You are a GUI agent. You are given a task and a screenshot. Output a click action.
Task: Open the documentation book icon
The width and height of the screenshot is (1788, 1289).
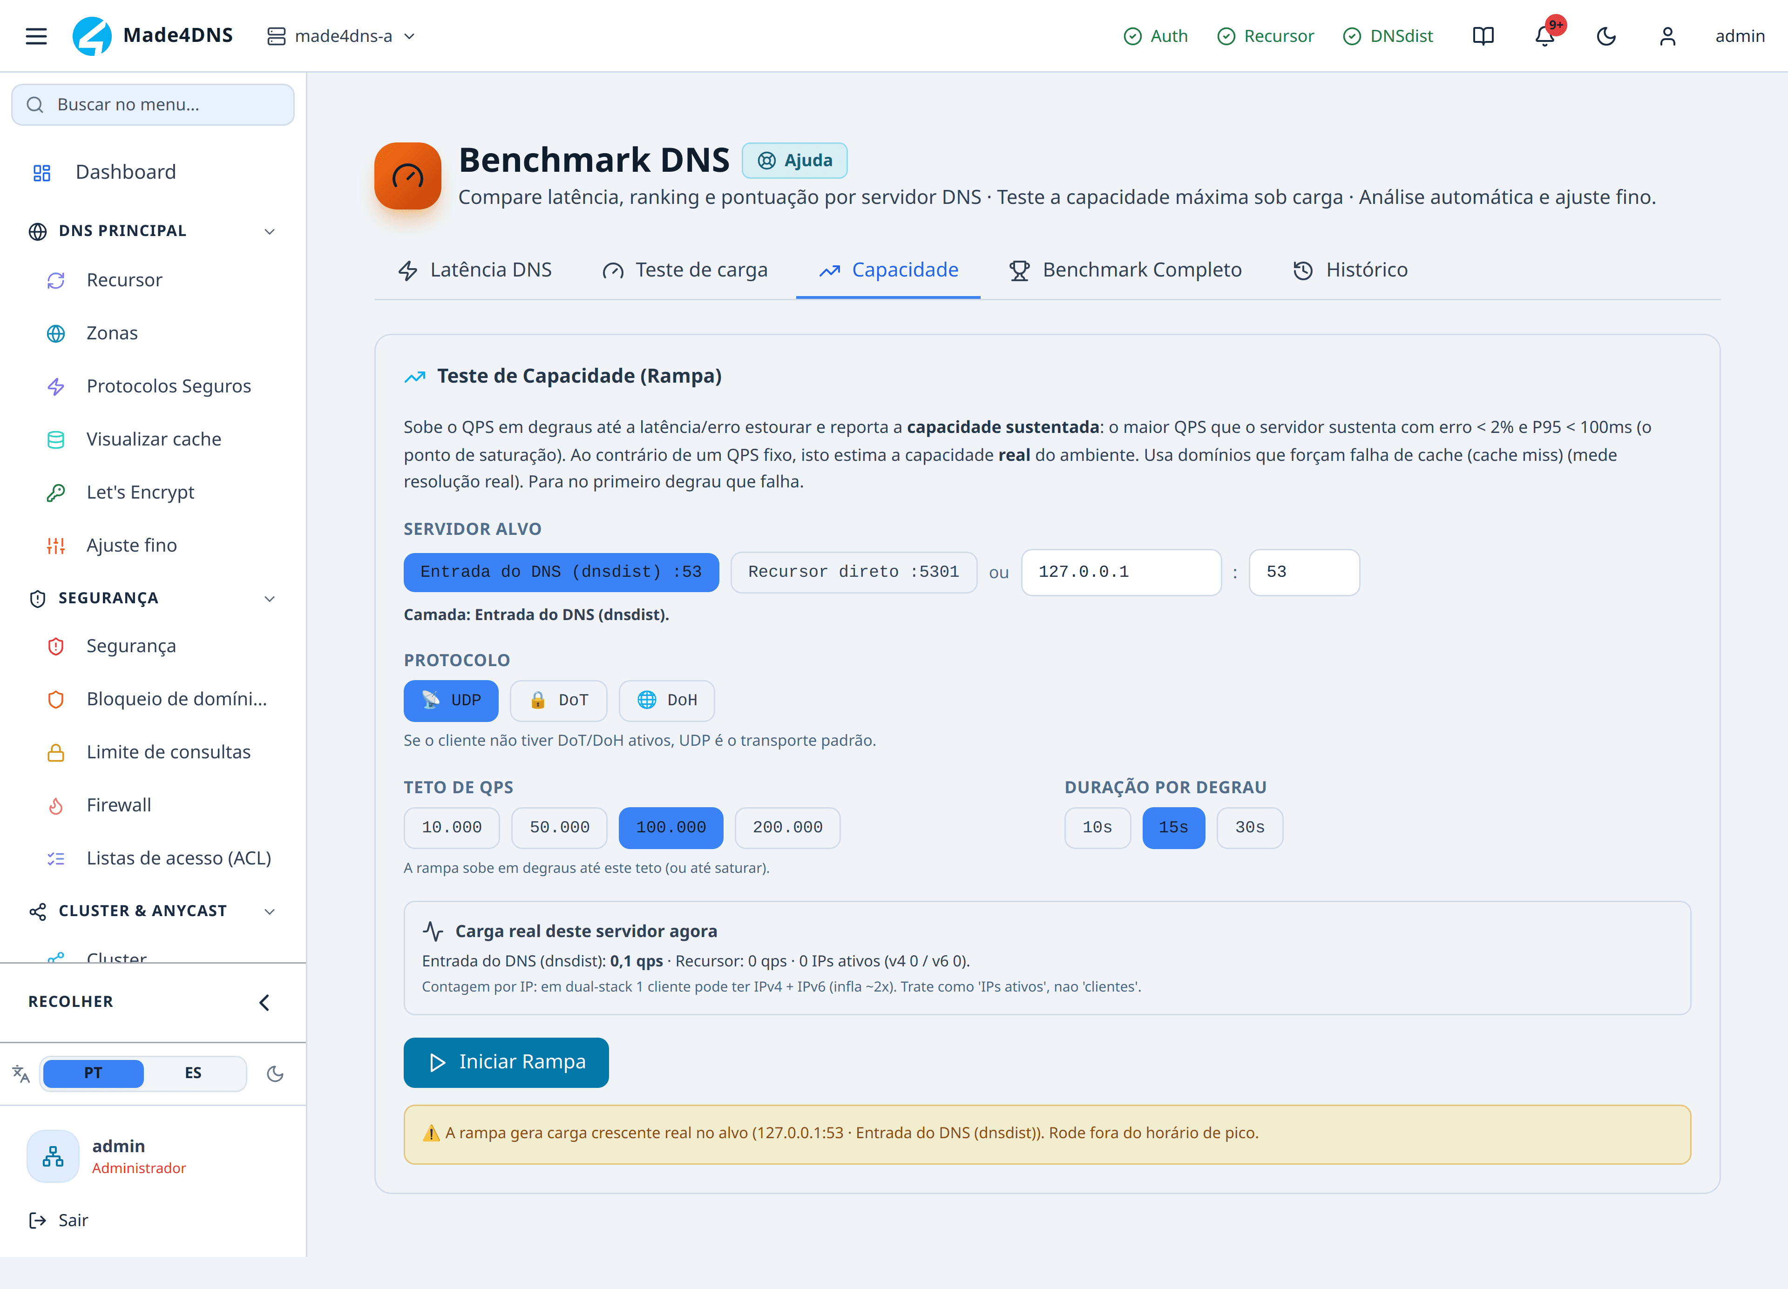tap(1483, 36)
